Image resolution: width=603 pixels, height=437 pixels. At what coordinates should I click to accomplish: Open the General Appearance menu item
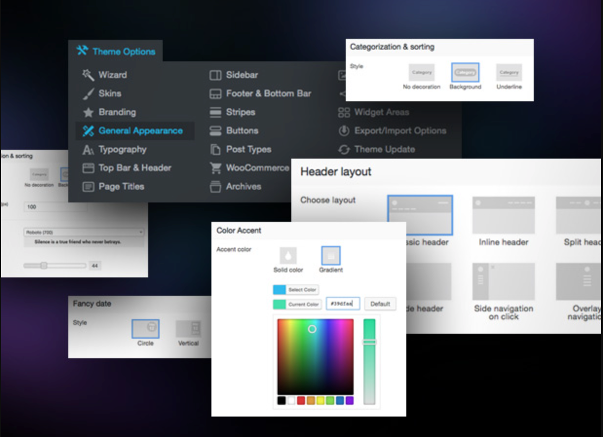pyautogui.click(x=135, y=131)
